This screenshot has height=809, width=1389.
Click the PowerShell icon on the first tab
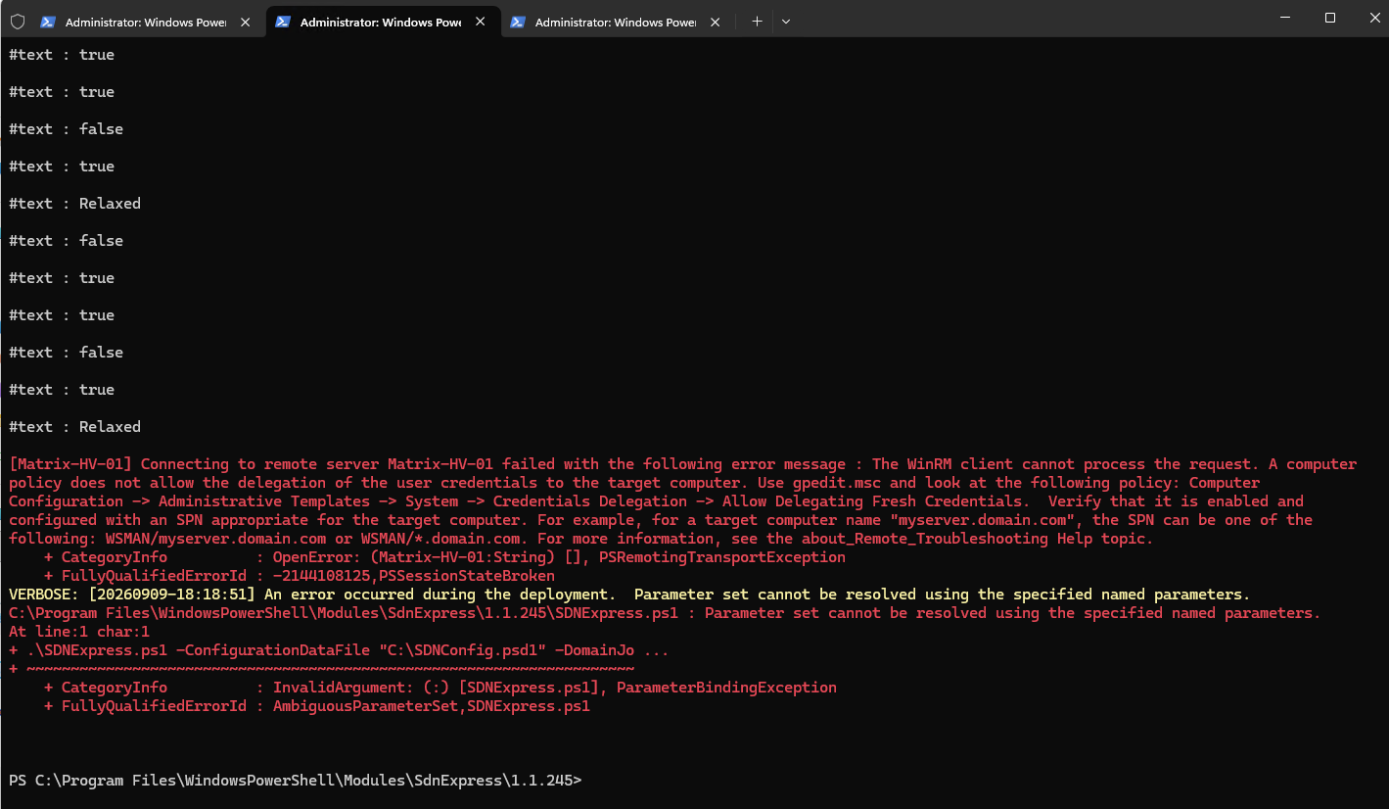click(x=47, y=22)
